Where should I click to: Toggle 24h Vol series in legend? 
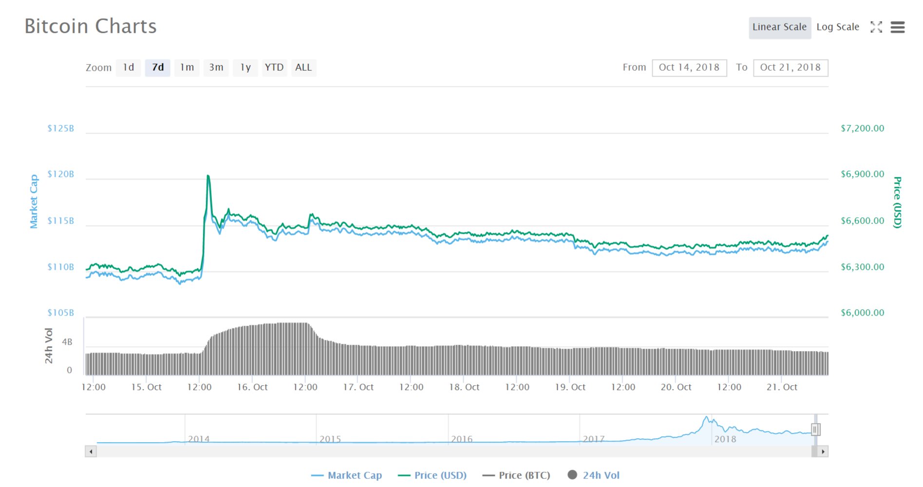pyautogui.click(x=594, y=475)
